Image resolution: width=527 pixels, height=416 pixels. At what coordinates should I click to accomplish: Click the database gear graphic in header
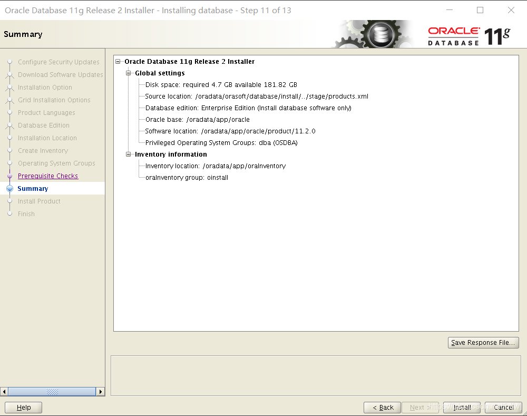click(373, 34)
